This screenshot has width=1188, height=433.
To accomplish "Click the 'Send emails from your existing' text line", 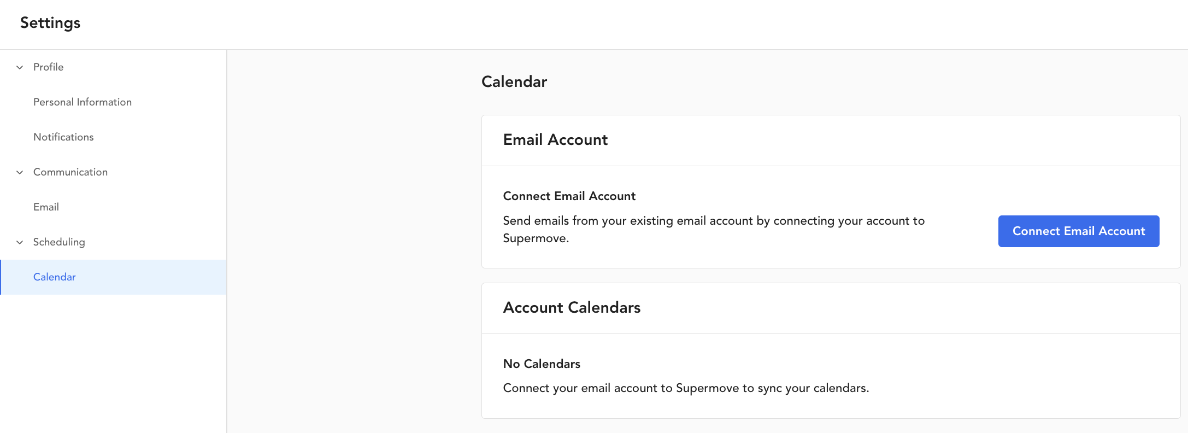I will 713,221.
